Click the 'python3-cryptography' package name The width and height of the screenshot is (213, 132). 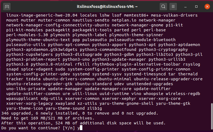(163, 50)
